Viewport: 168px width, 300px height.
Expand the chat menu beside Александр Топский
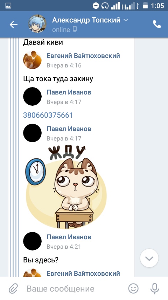pyautogui.click(x=126, y=20)
